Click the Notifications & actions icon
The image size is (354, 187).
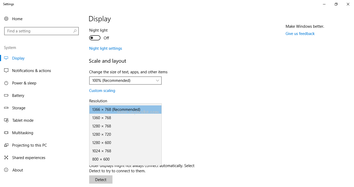coord(6,71)
